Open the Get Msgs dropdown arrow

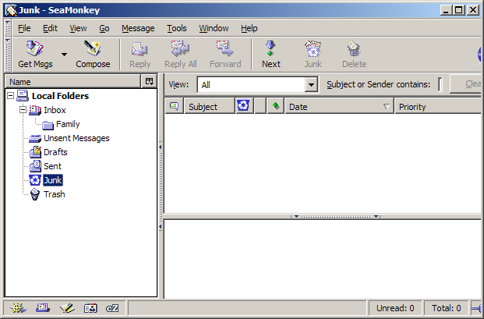point(64,55)
